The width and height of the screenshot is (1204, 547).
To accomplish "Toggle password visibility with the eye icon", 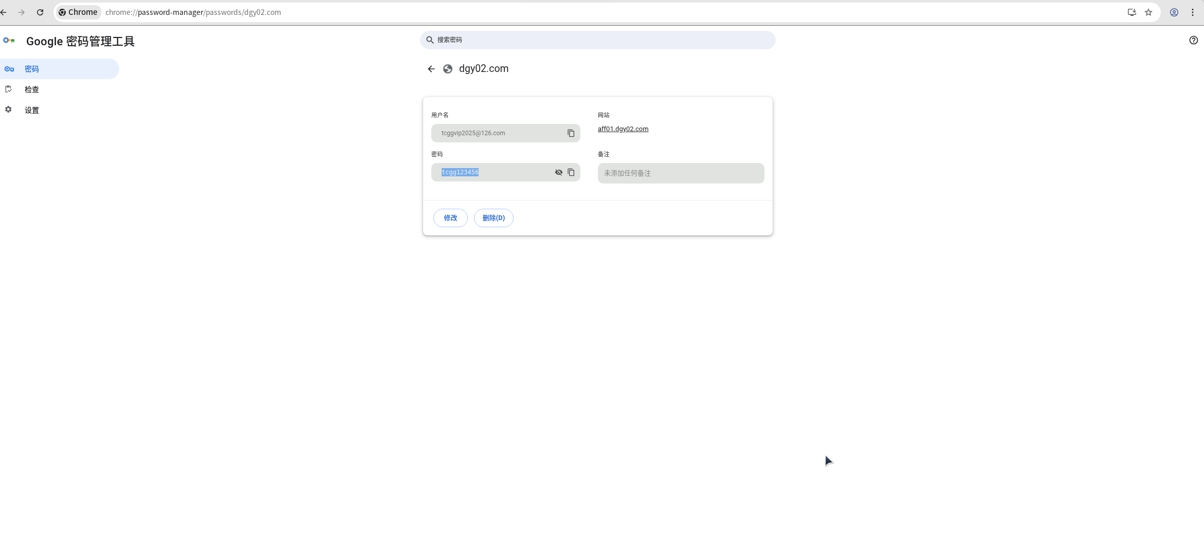I will [x=558, y=172].
